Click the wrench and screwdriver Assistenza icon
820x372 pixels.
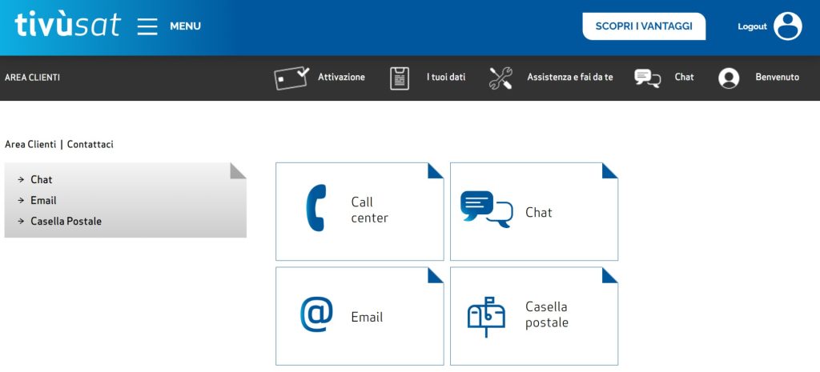[500, 78]
